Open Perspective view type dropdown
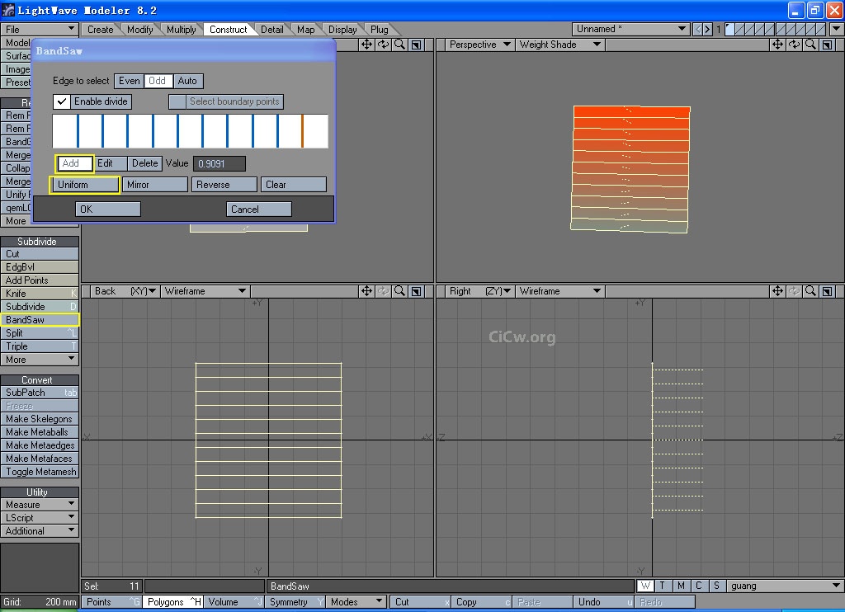The width and height of the screenshot is (845, 612). point(479,45)
